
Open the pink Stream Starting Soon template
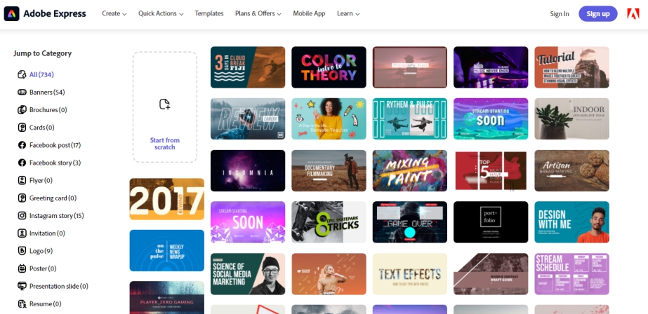(x=248, y=222)
